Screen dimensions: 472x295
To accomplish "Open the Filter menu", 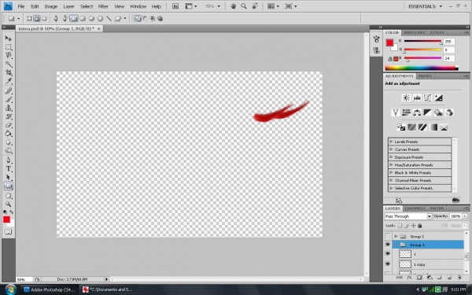I will [103, 6].
